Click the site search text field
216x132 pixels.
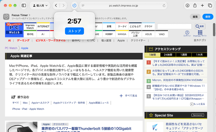[174, 26]
